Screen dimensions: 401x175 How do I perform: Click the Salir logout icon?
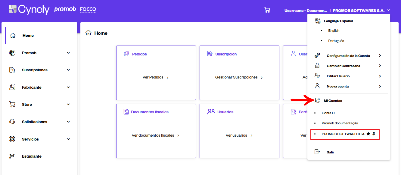click(x=317, y=152)
